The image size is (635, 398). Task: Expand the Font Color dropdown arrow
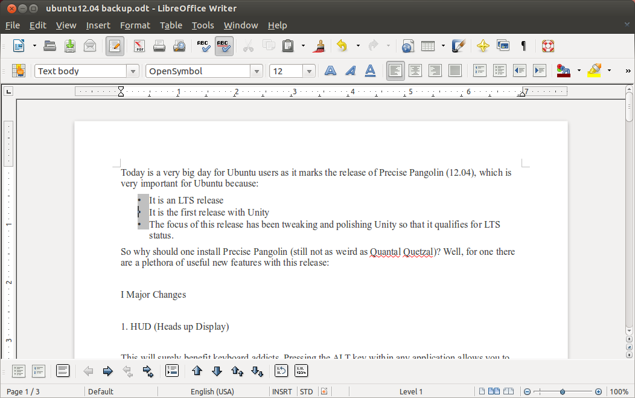coord(579,71)
